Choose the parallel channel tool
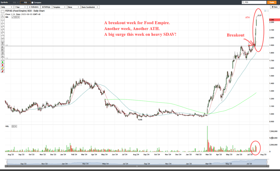280x171 pixels. click(x=2, y=31)
